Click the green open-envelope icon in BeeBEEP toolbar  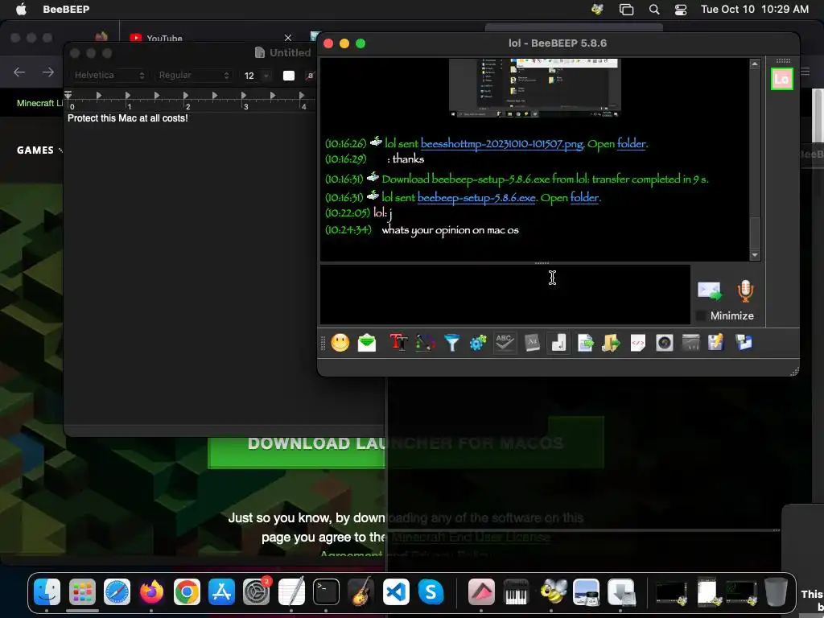tap(367, 343)
